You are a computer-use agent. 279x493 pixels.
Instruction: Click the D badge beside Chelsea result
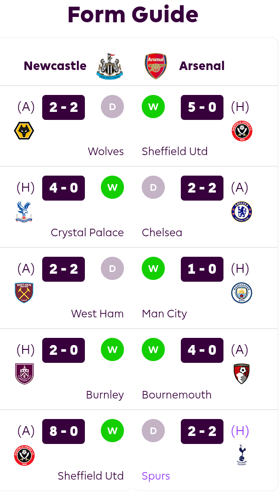(153, 187)
